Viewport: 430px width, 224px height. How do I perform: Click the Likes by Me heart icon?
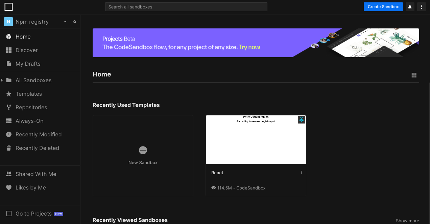coord(9,187)
